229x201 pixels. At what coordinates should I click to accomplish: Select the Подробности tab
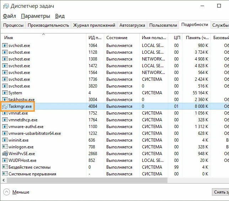click(195, 25)
